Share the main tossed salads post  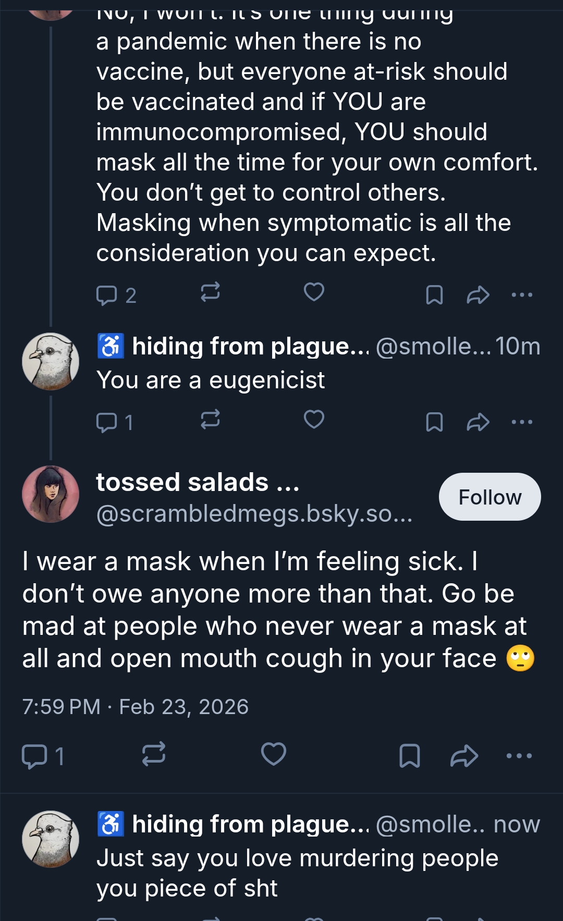click(x=464, y=756)
